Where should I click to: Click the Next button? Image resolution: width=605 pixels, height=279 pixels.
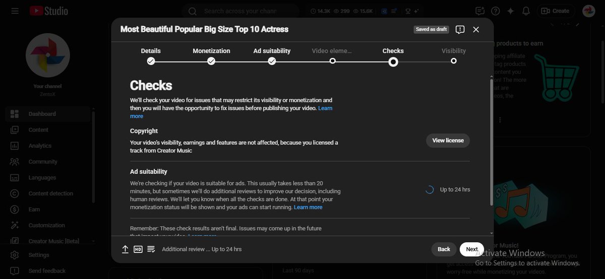click(472, 249)
